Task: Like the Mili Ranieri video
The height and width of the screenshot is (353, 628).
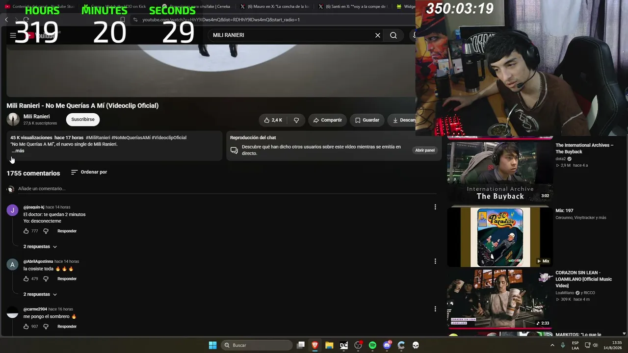Action: coord(273,120)
